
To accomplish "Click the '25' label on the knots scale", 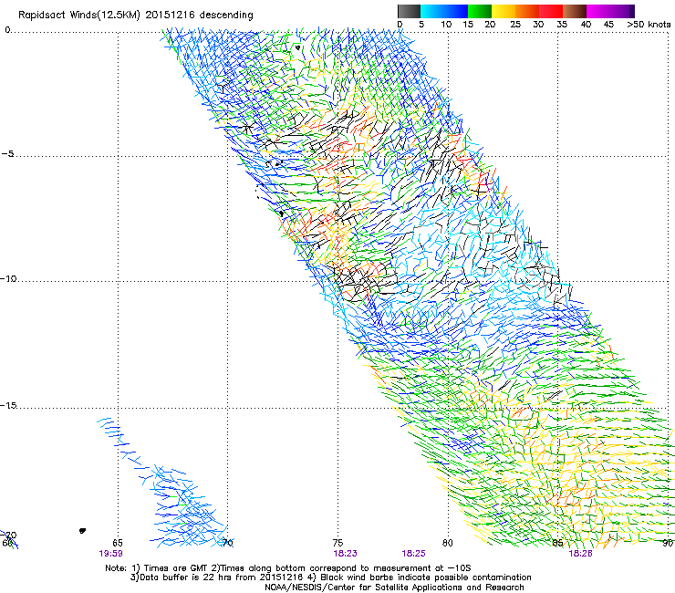I will pyautogui.click(x=515, y=24).
